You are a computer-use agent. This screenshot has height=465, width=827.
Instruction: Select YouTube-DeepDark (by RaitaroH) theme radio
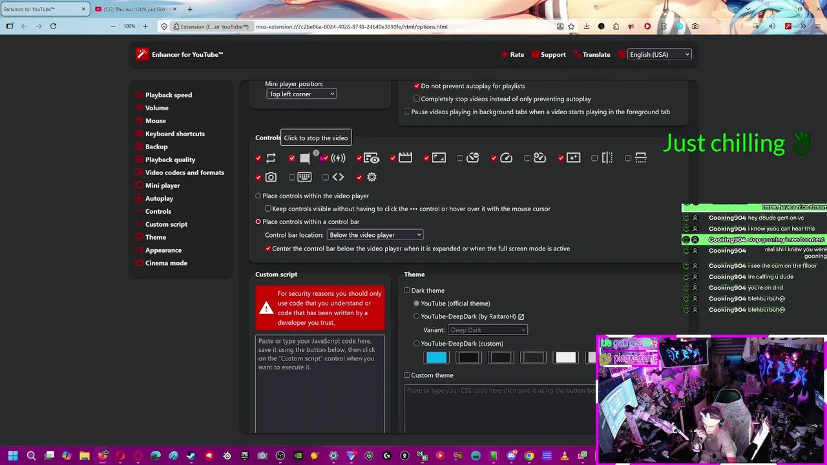pos(417,316)
